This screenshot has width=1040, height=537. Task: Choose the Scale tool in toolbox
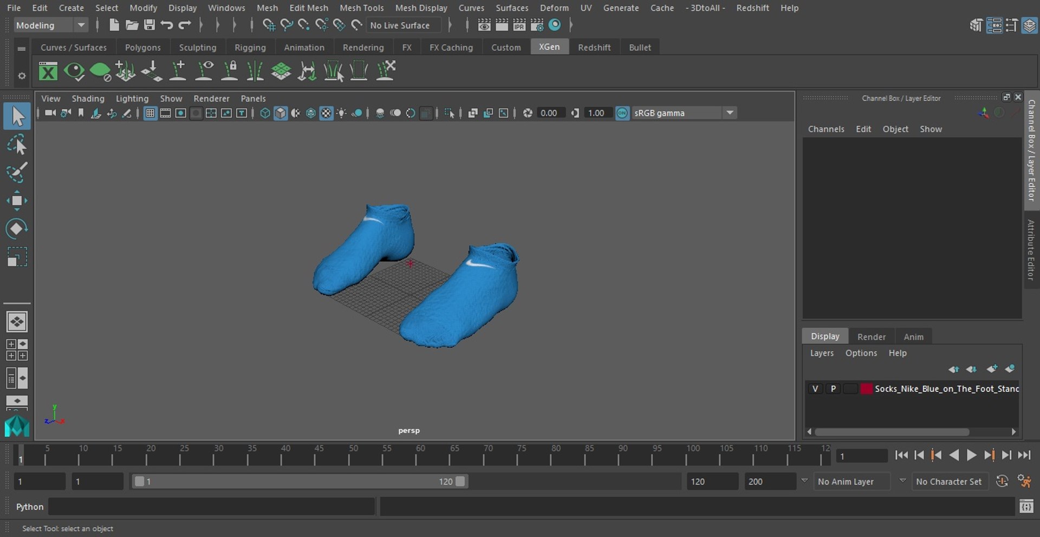click(17, 257)
